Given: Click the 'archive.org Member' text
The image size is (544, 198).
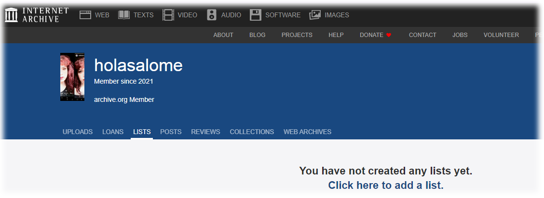Looking at the screenshot, I should [124, 99].
